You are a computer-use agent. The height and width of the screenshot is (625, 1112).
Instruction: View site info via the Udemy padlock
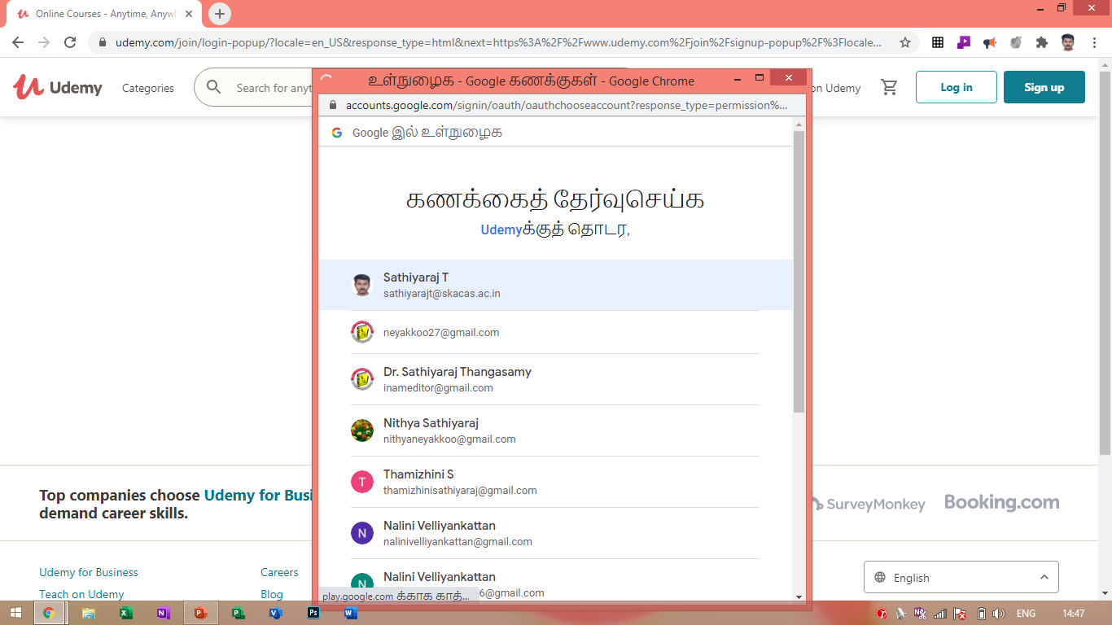[102, 42]
